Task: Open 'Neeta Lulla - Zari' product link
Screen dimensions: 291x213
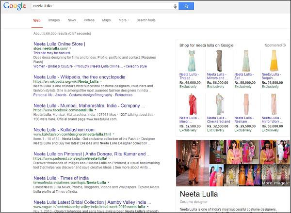Action: [x=244, y=76]
